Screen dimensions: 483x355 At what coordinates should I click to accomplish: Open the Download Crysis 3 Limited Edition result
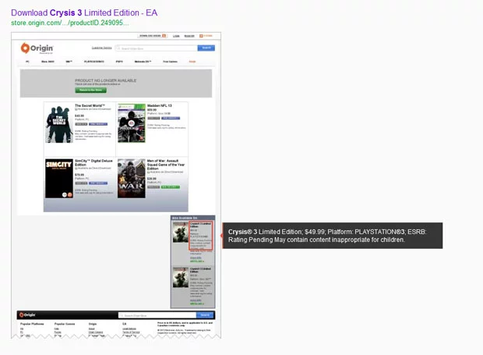coord(84,12)
